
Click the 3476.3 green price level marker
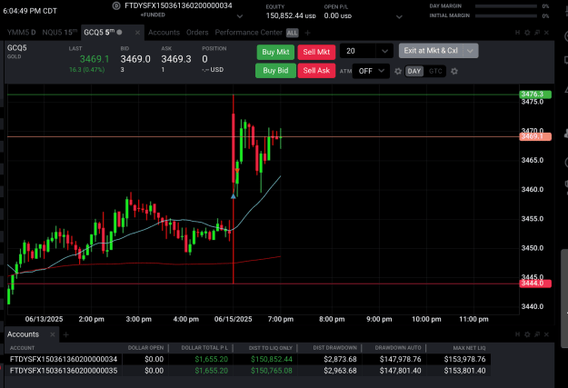pos(535,95)
